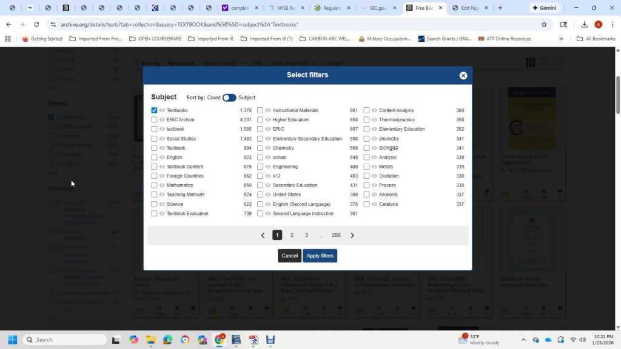The width and height of the screenshot is (621, 349).
Task: Bookmark this page with the star icon
Action: coord(544,24)
